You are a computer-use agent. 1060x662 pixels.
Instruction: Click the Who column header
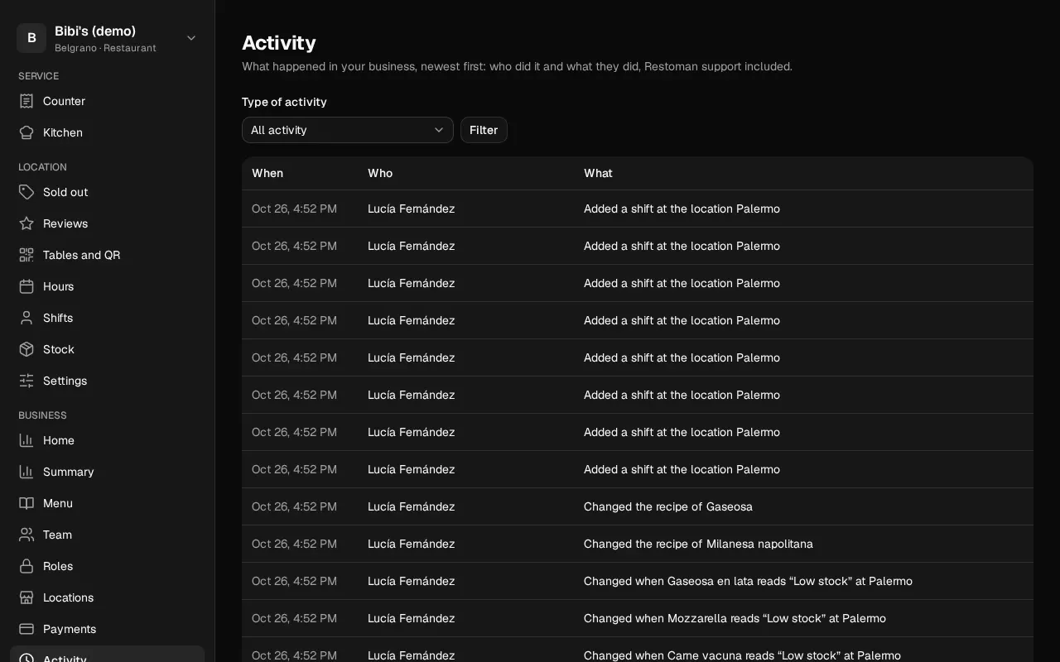pyautogui.click(x=380, y=173)
